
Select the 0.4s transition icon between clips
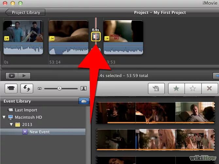pyautogui.click(x=96, y=37)
